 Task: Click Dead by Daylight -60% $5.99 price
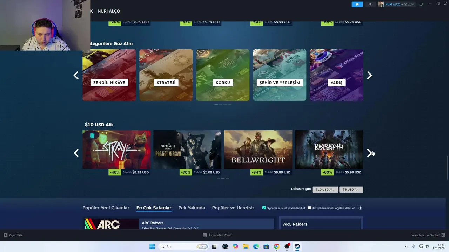342,172
